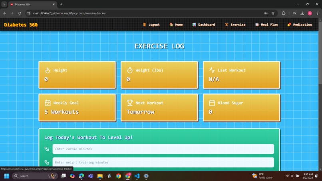Reload the page with refresh button
The width and height of the screenshot is (322, 181).
tap(20, 13)
